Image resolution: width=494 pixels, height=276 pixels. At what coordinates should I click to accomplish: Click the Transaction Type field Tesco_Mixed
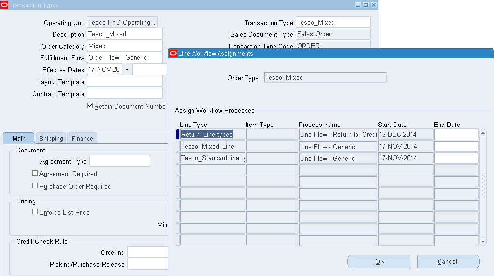click(x=333, y=23)
